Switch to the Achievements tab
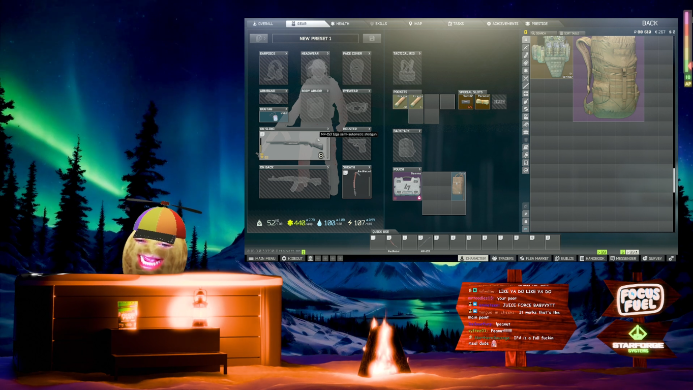This screenshot has width=693, height=390. click(x=502, y=23)
